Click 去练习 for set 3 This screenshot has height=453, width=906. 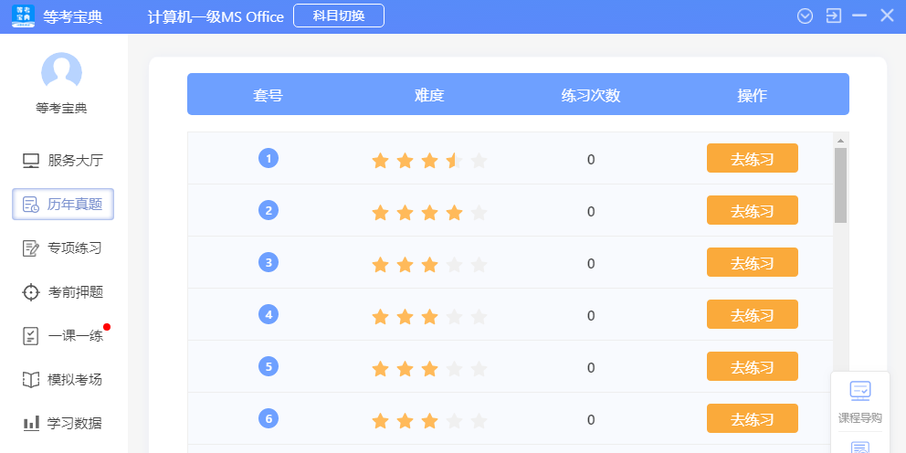(x=753, y=262)
